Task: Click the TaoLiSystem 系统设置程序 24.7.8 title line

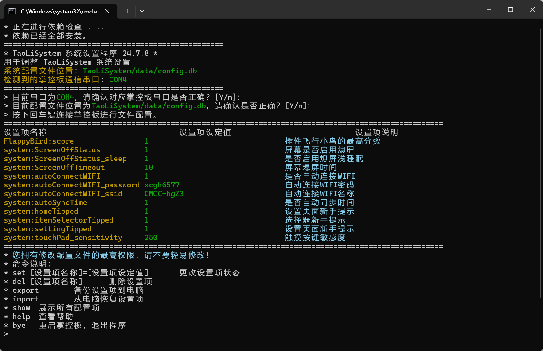Action: tap(81, 53)
